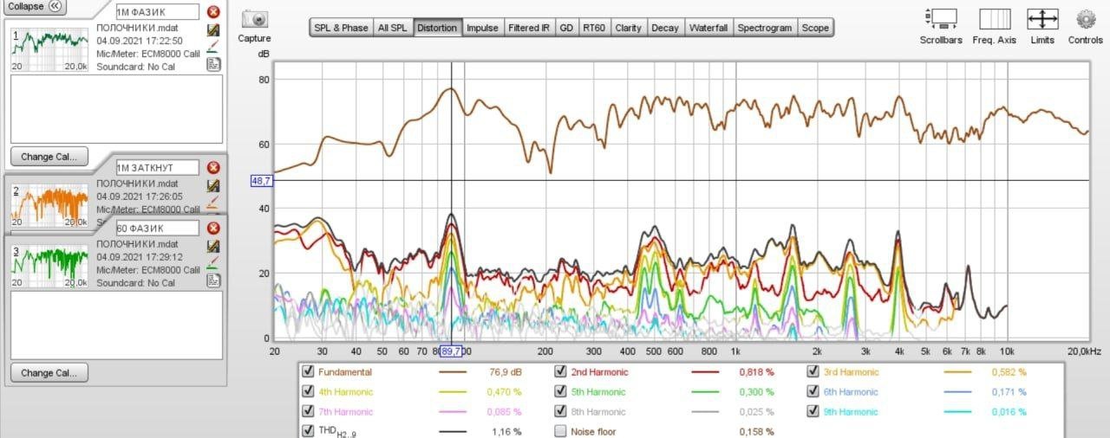Screen dimensions: 1110x438
Task: Click the notes icon of measurement 3
Action: coord(213,280)
